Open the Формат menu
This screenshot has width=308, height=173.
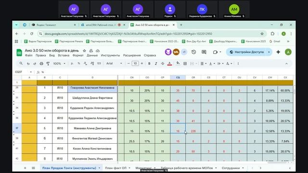pyautogui.click(x=78, y=55)
